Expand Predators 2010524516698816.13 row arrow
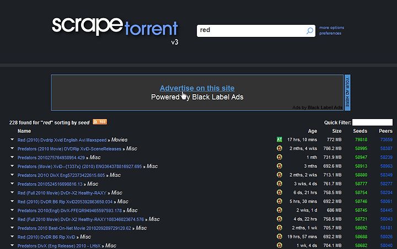The width and height of the screenshot is (397, 249). point(12,183)
